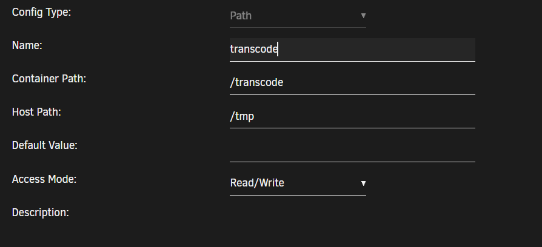Select the Read/Write access mode value

tap(257, 183)
